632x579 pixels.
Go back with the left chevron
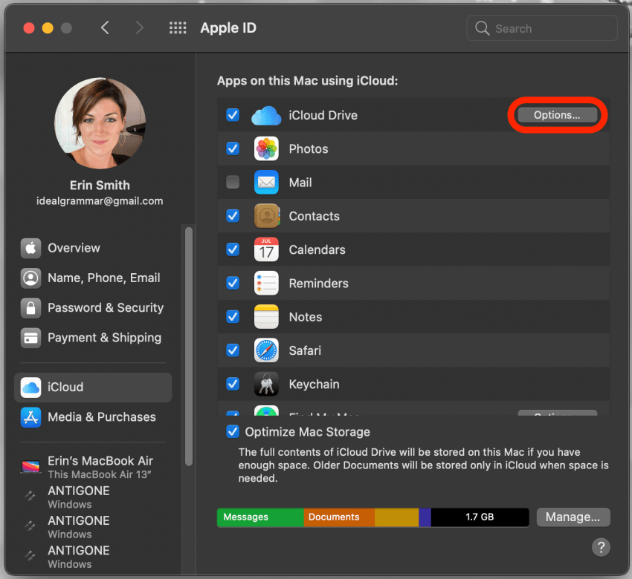pos(105,28)
